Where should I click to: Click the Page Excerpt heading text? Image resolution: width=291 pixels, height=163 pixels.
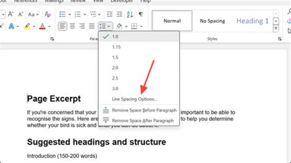(x=54, y=99)
